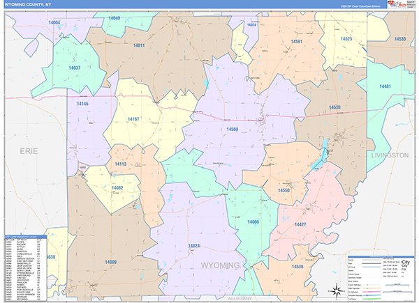The image size is (419, 303).
Task: Select ZIP code label 14569
Action: pos(233,130)
